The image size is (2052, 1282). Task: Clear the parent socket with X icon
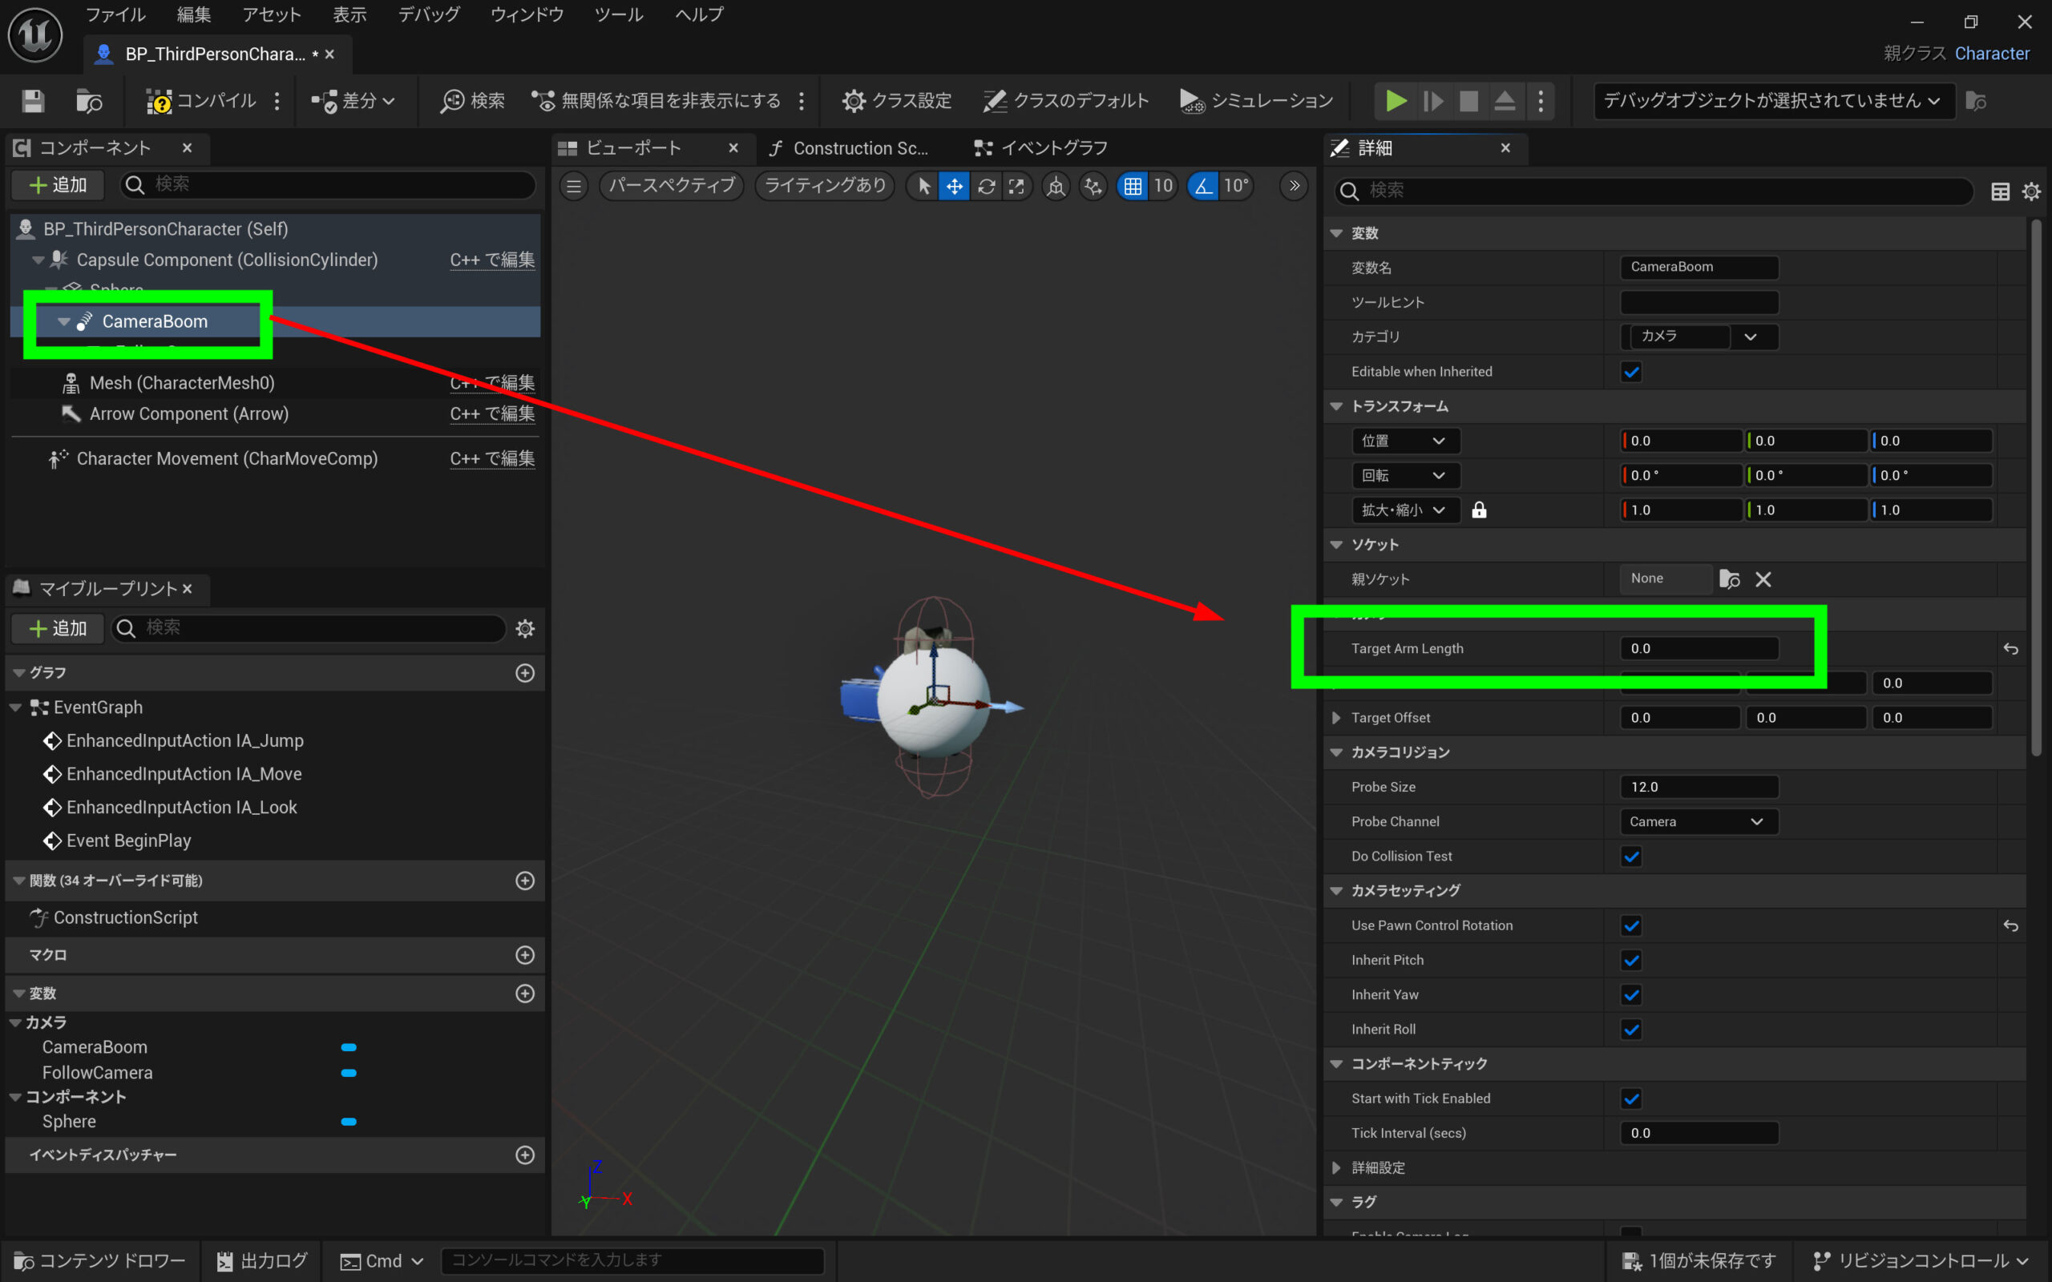(1763, 579)
